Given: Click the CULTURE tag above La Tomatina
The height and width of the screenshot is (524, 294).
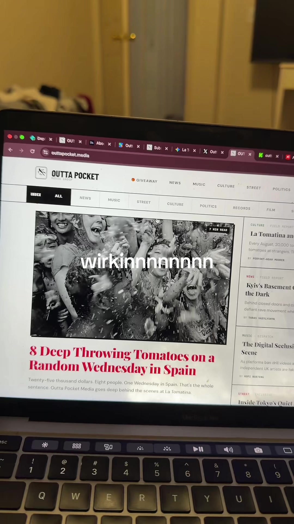Looking at the screenshot, I should point(257,225).
